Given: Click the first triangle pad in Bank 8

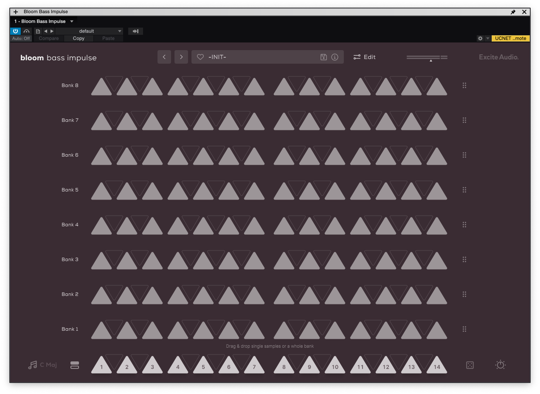Looking at the screenshot, I should pos(101,87).
